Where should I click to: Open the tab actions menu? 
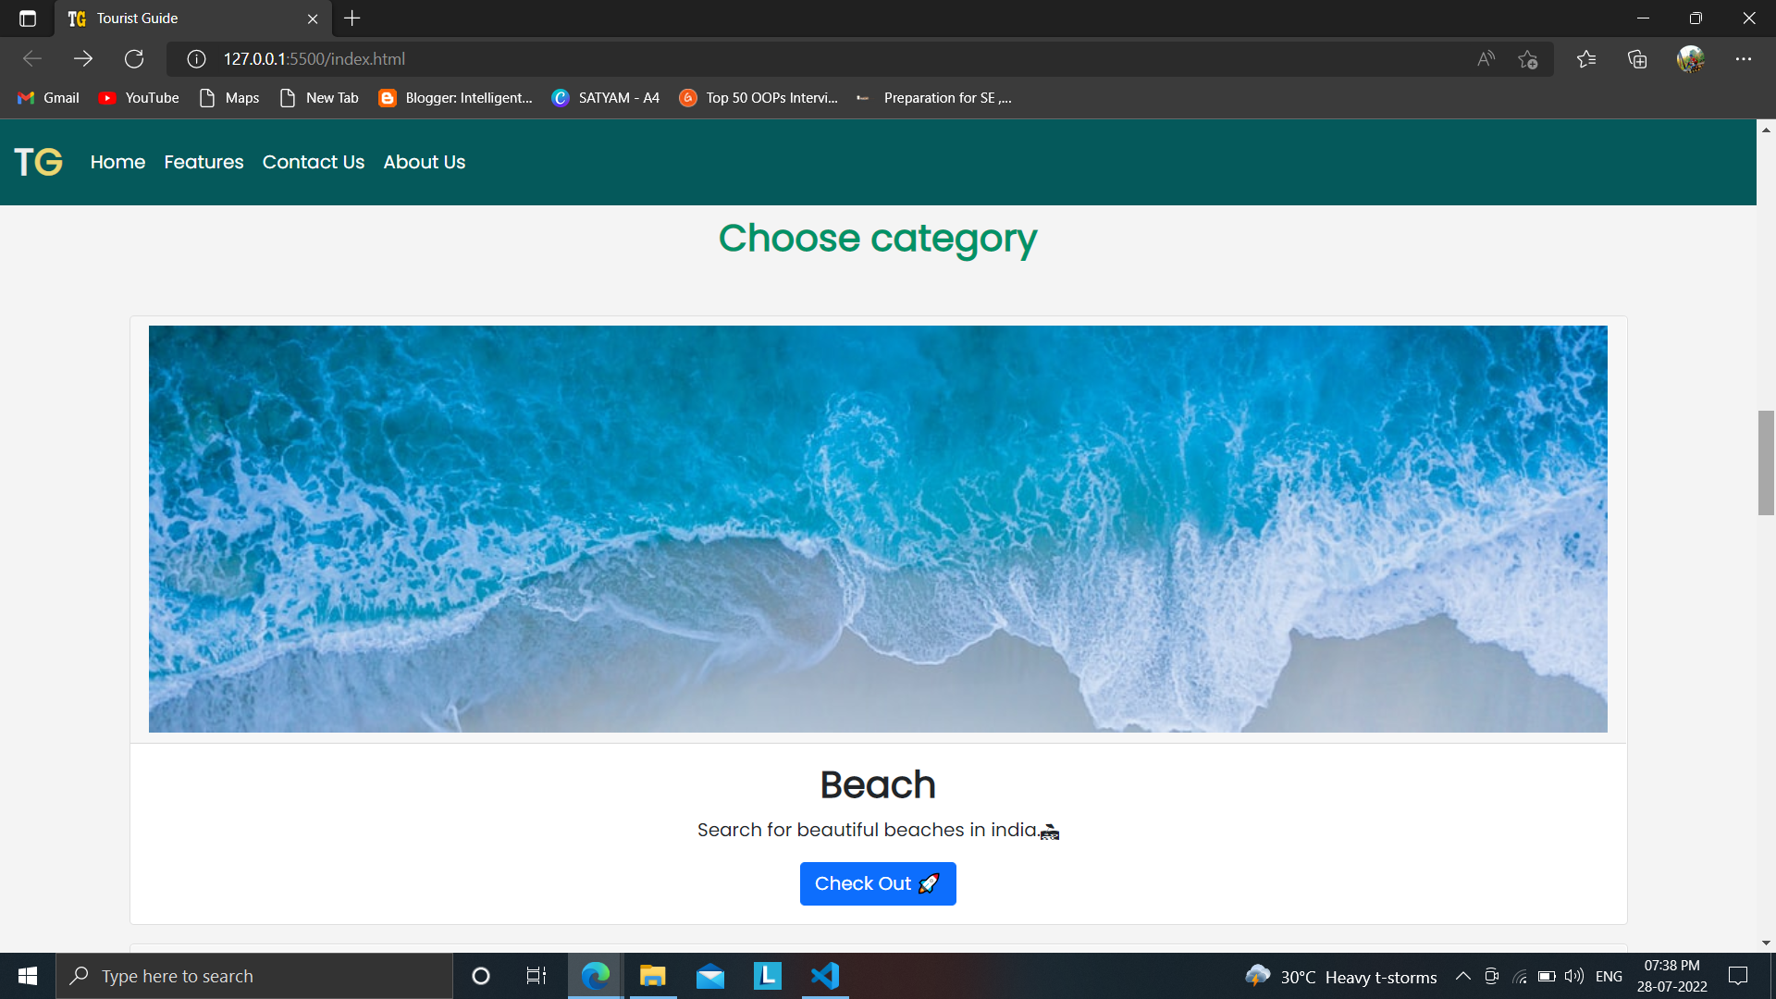click(26, 18)
